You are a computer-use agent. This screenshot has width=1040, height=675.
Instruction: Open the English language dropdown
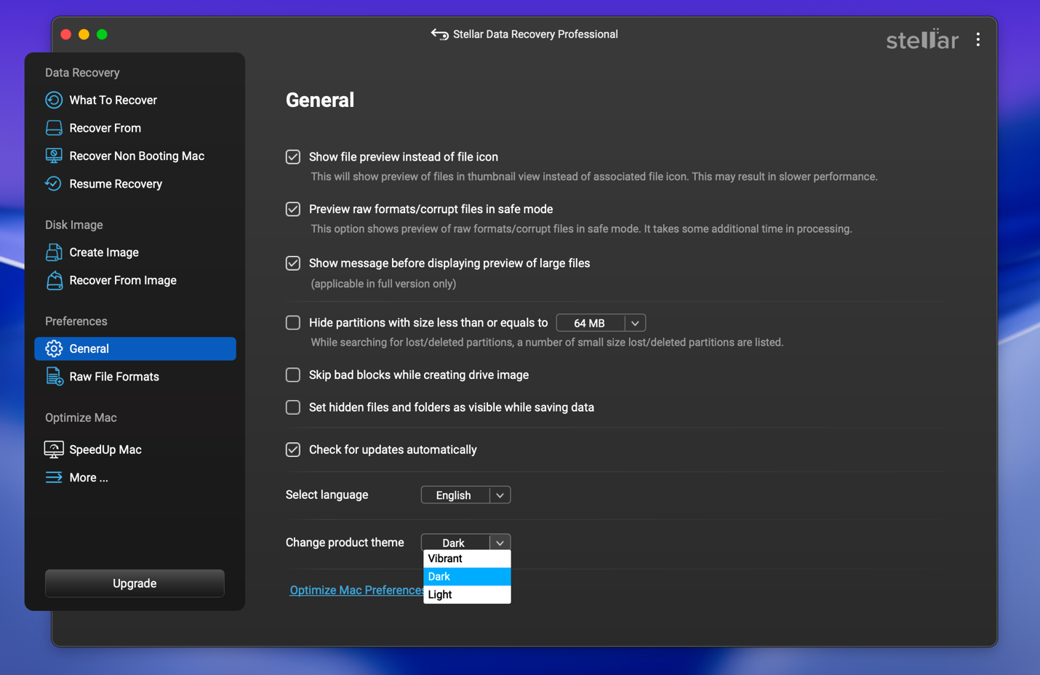[x=500, y=495]
